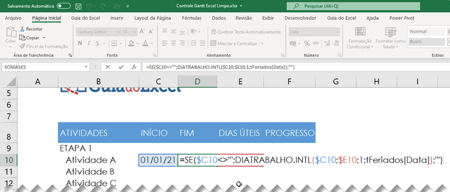Image resolution: width=450 pixels, height=192 pixels.
Task: Click the Save disk icon
Action: (78, 5)
